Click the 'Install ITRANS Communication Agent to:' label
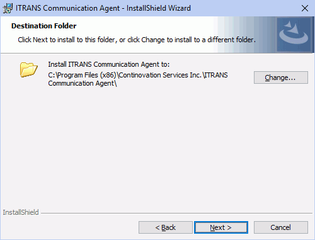315x240 pixels. coord(109,64)
